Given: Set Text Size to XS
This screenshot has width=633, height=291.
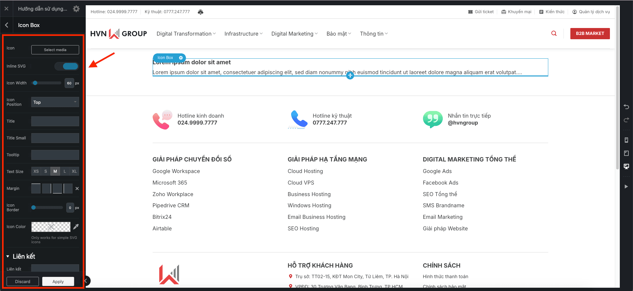Looking at the screenshot, I should pos(36,171).
